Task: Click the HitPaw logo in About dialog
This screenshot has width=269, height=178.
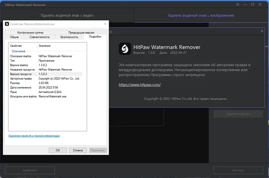Action: (x=125, y=49)
